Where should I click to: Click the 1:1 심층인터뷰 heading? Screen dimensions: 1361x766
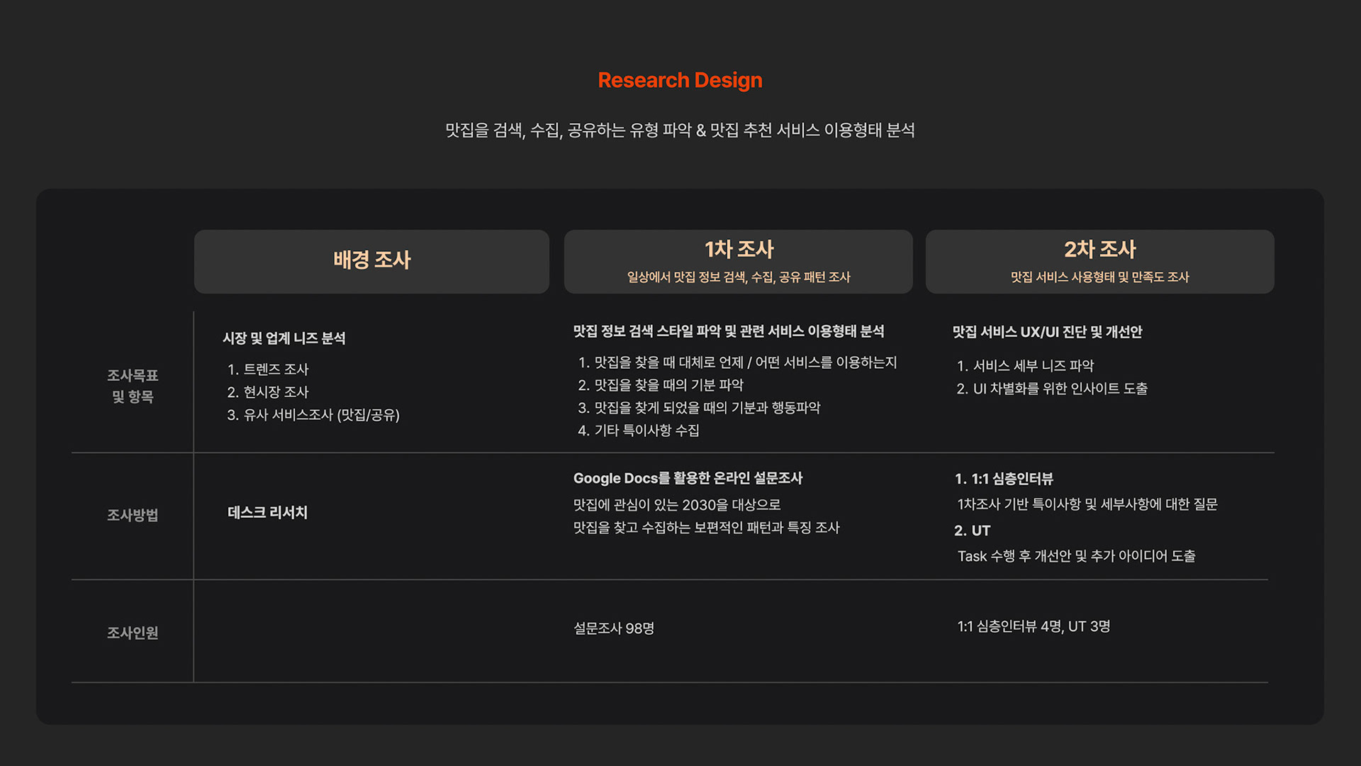(x=1004, y=479)
